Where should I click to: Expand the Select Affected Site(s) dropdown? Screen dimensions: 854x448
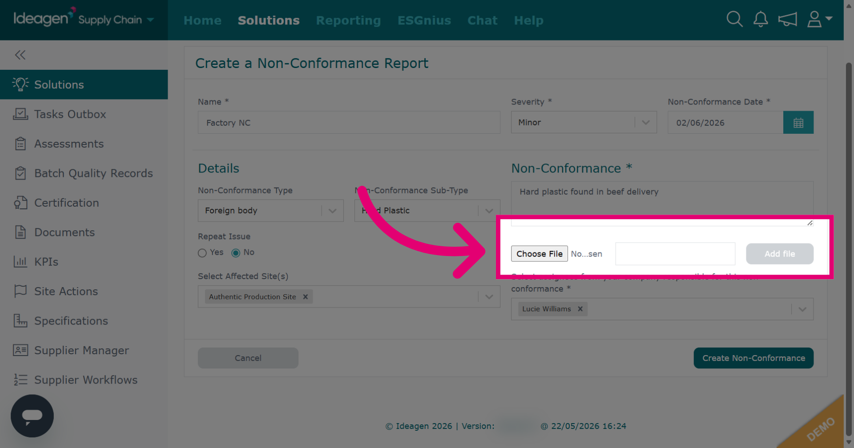pos(489,296)
